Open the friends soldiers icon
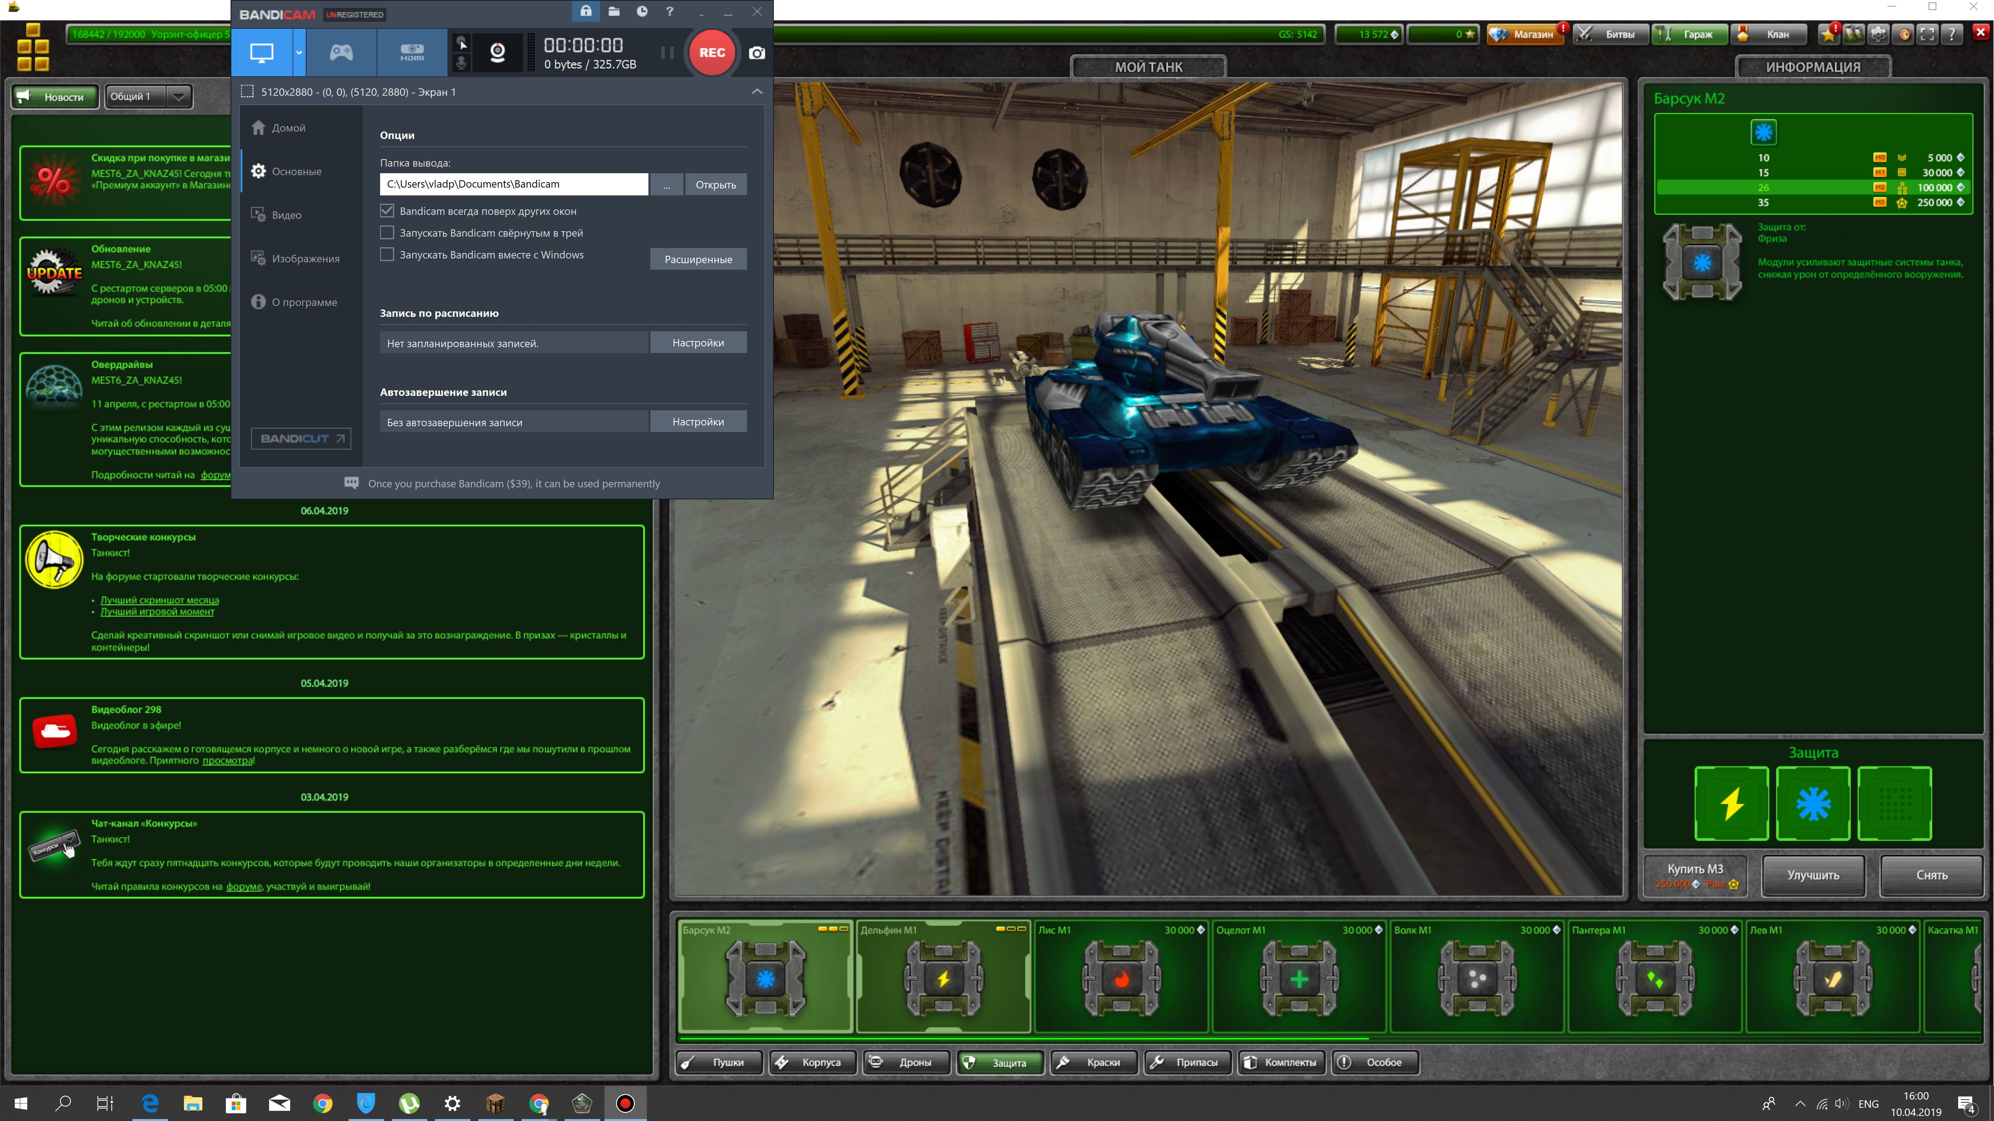1994x1121 pixels. 1854,34
